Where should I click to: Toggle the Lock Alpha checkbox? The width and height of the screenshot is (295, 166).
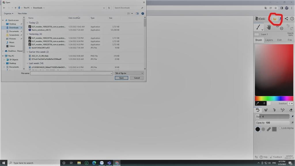280,128
